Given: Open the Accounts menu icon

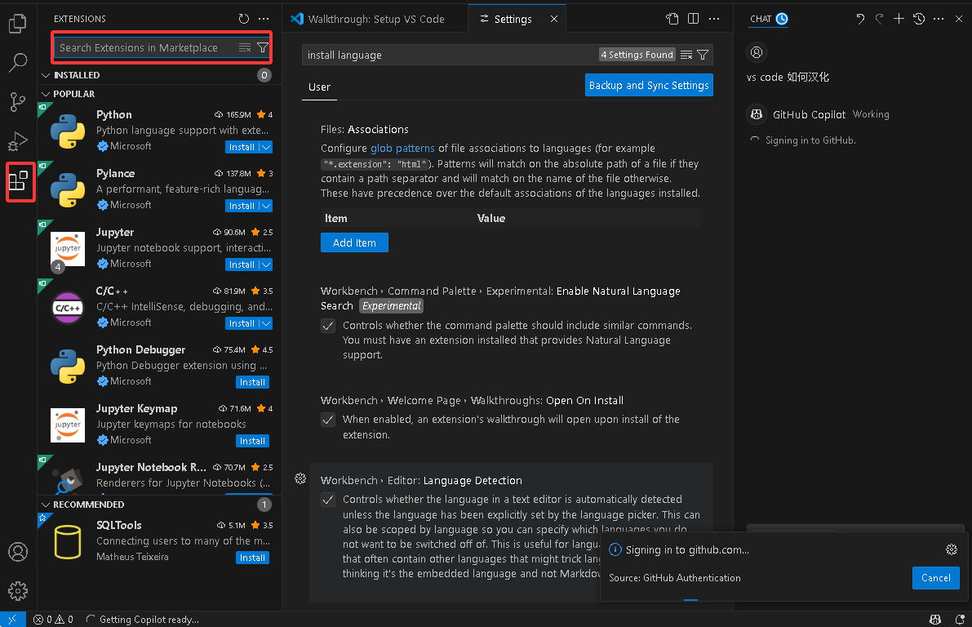Looking at the screenshot, I should pyautogui.click(x=18, y=551).
